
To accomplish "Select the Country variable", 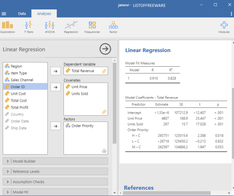I will click(x=25, y=114).
